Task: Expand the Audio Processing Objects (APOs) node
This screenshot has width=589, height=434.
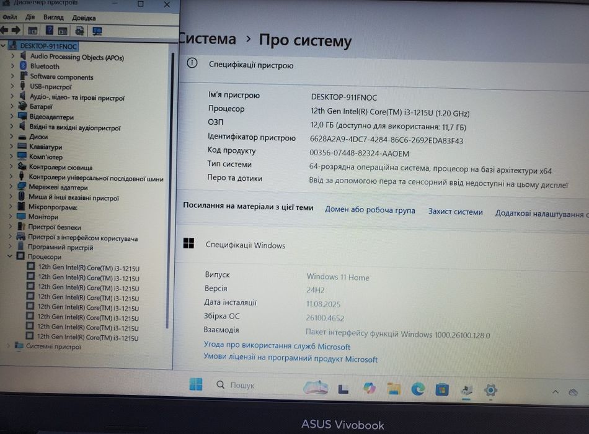Action: pyautogui.click(x=13, y=56)
